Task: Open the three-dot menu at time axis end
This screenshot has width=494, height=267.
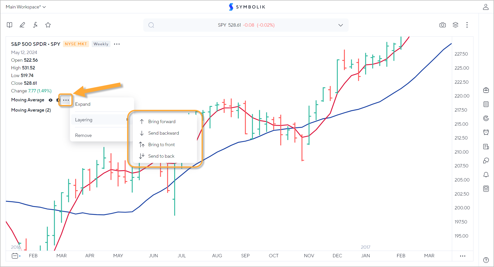Action: [463, 256]
